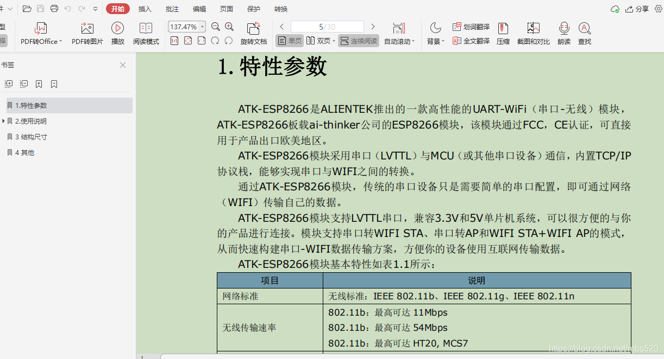
Task: Rotate the page counterclockwise
Action: coord(229,41)
